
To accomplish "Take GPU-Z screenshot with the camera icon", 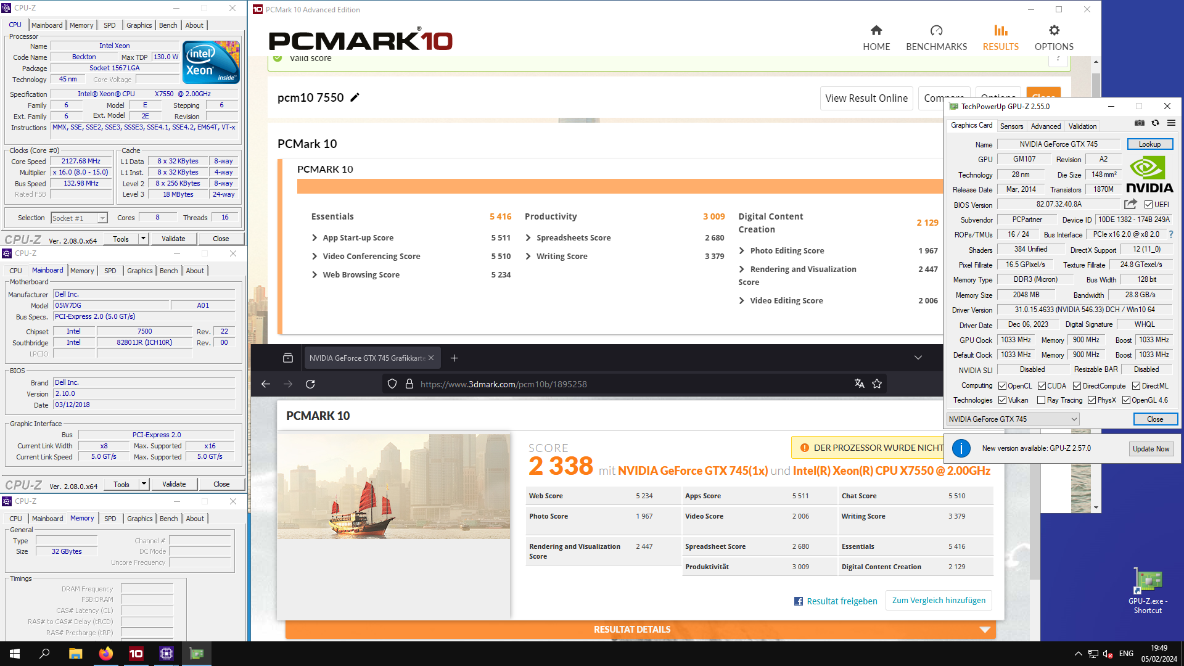I will tap(1139, 123).
